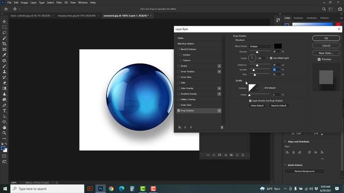Image resolution: width=344 pixels, height=193 pixels.
Task: Click OK in the Layer Style dialog
Action: [326, 38]
